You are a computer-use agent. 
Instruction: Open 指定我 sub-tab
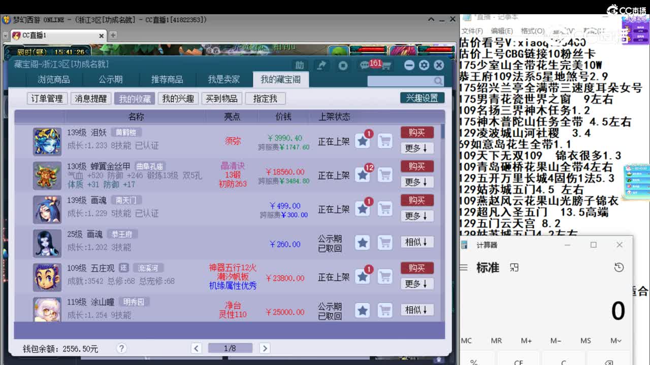click(265, 98)
